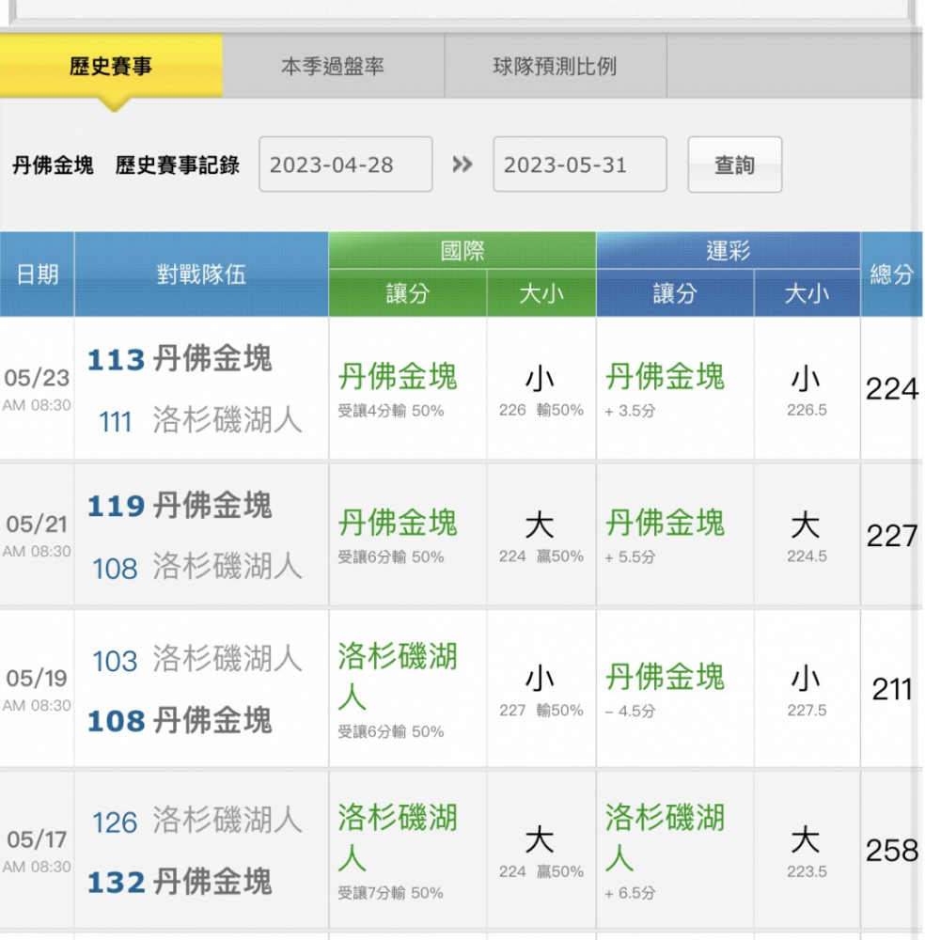The width and height of the screenshot is (925, 940).
Task: Click the – 4.5分 spread value
Action: 630,712
